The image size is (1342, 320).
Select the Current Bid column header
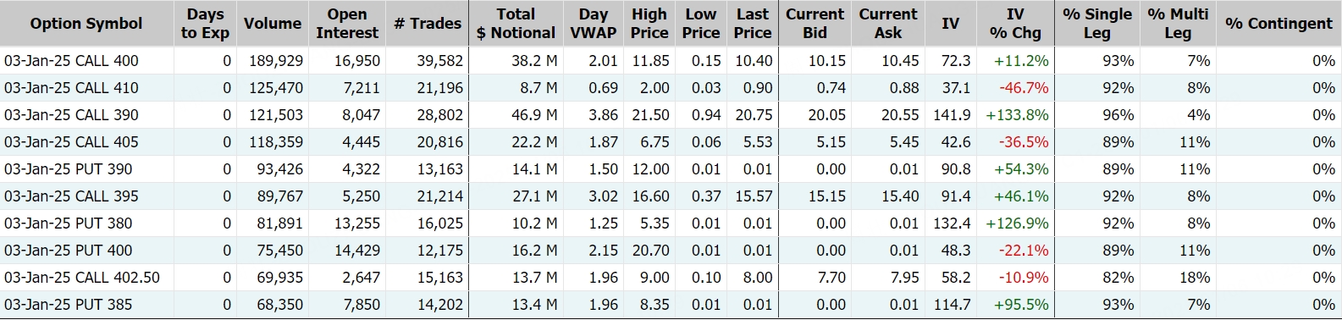(815, 24)
